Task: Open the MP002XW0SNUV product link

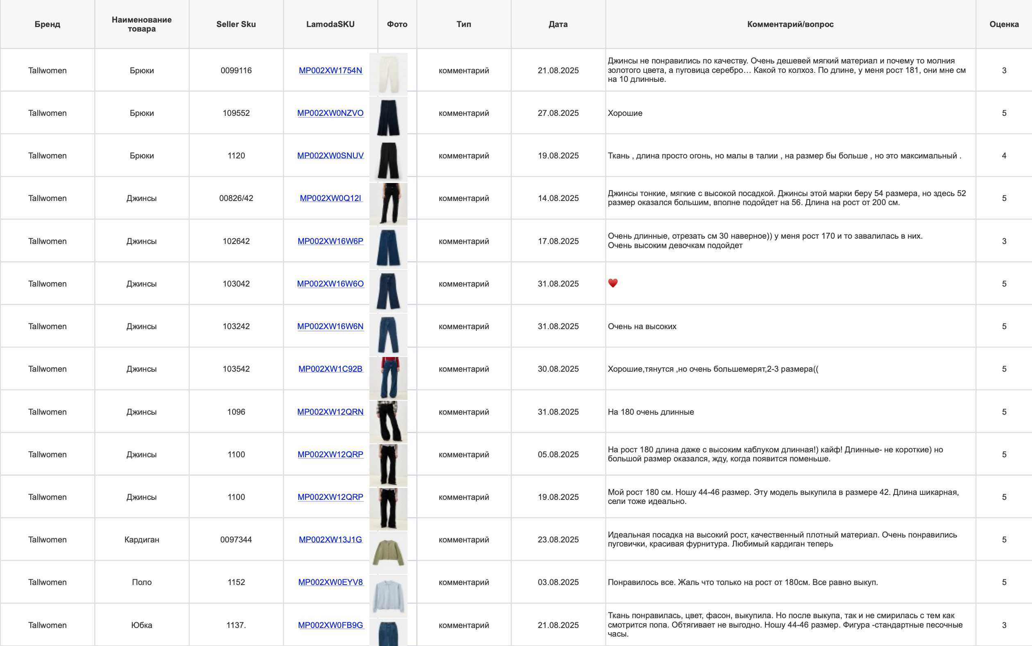Action: point(330,156)
